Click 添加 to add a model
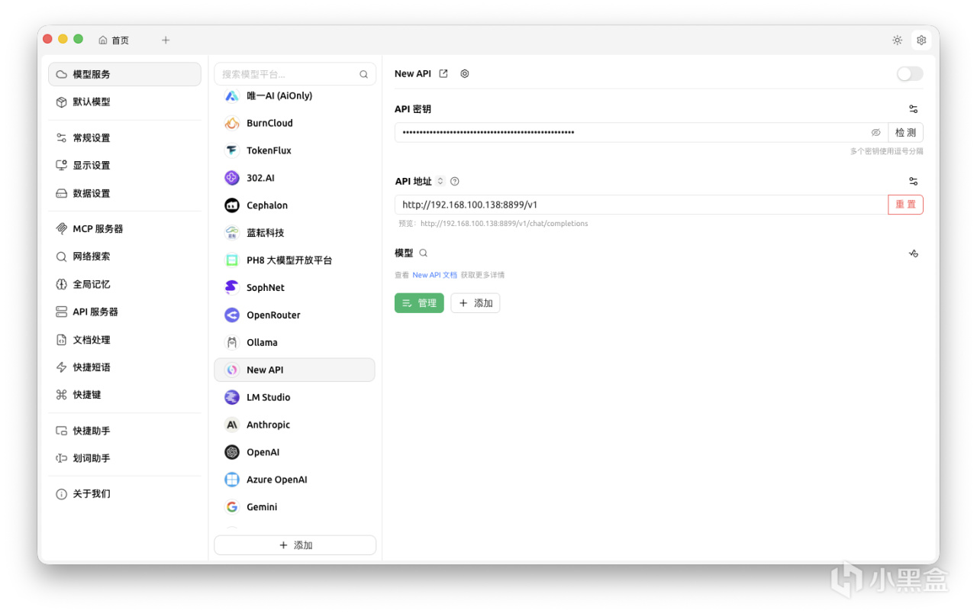 (x=476, y=303)
